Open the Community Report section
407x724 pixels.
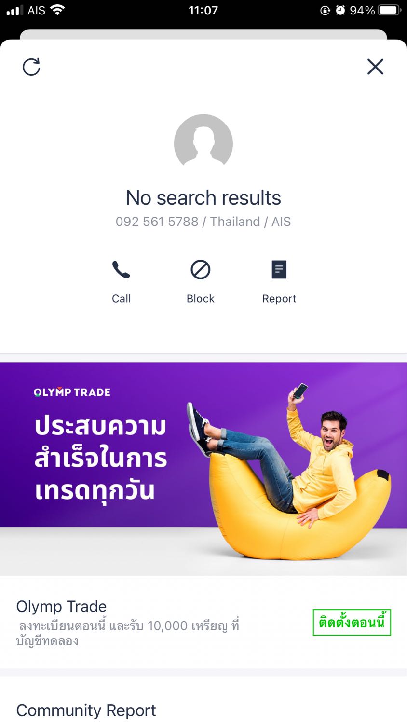tap(86, 710)
